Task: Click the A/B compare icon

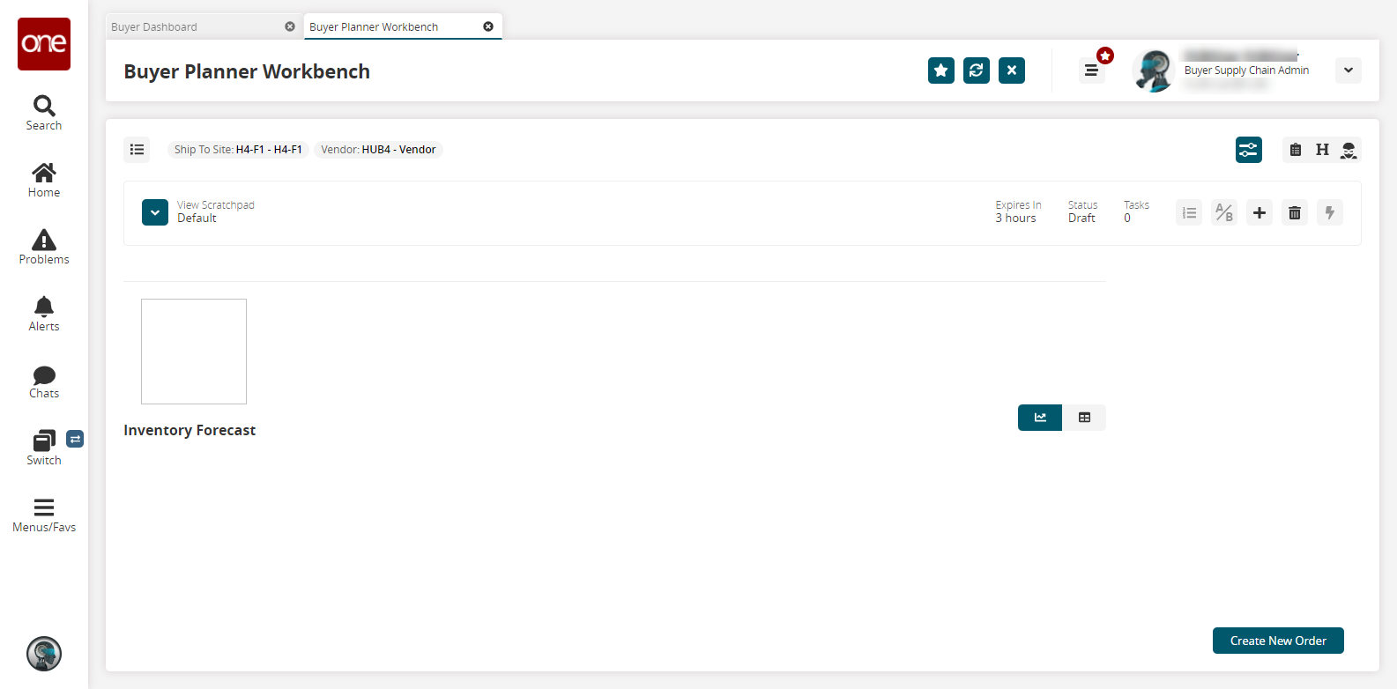Action: click(1224, 212)
